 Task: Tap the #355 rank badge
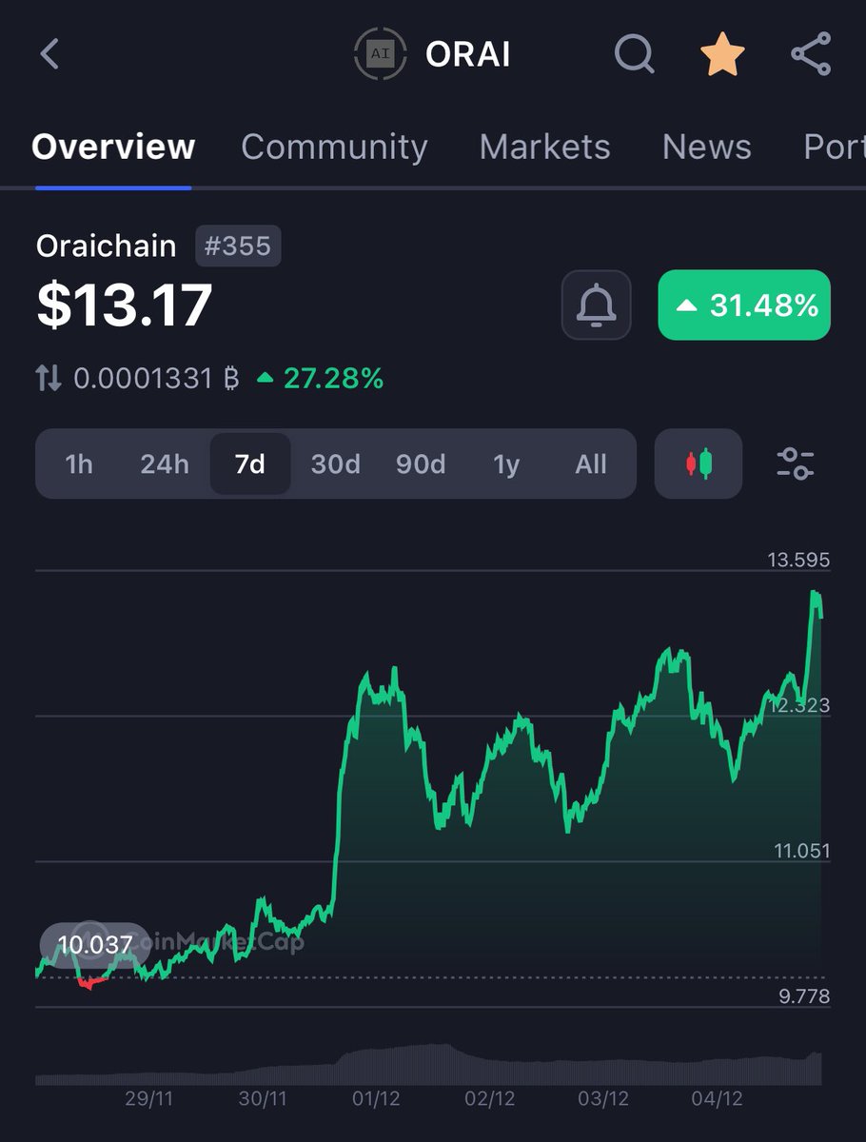tap(238, 246)
